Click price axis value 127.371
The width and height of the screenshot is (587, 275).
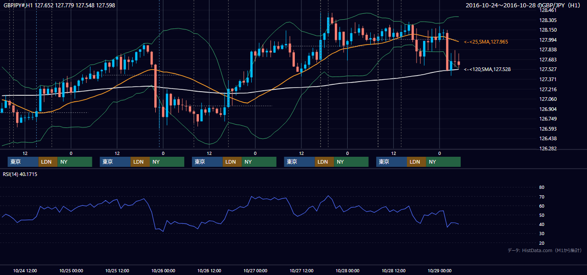(547, 79)
